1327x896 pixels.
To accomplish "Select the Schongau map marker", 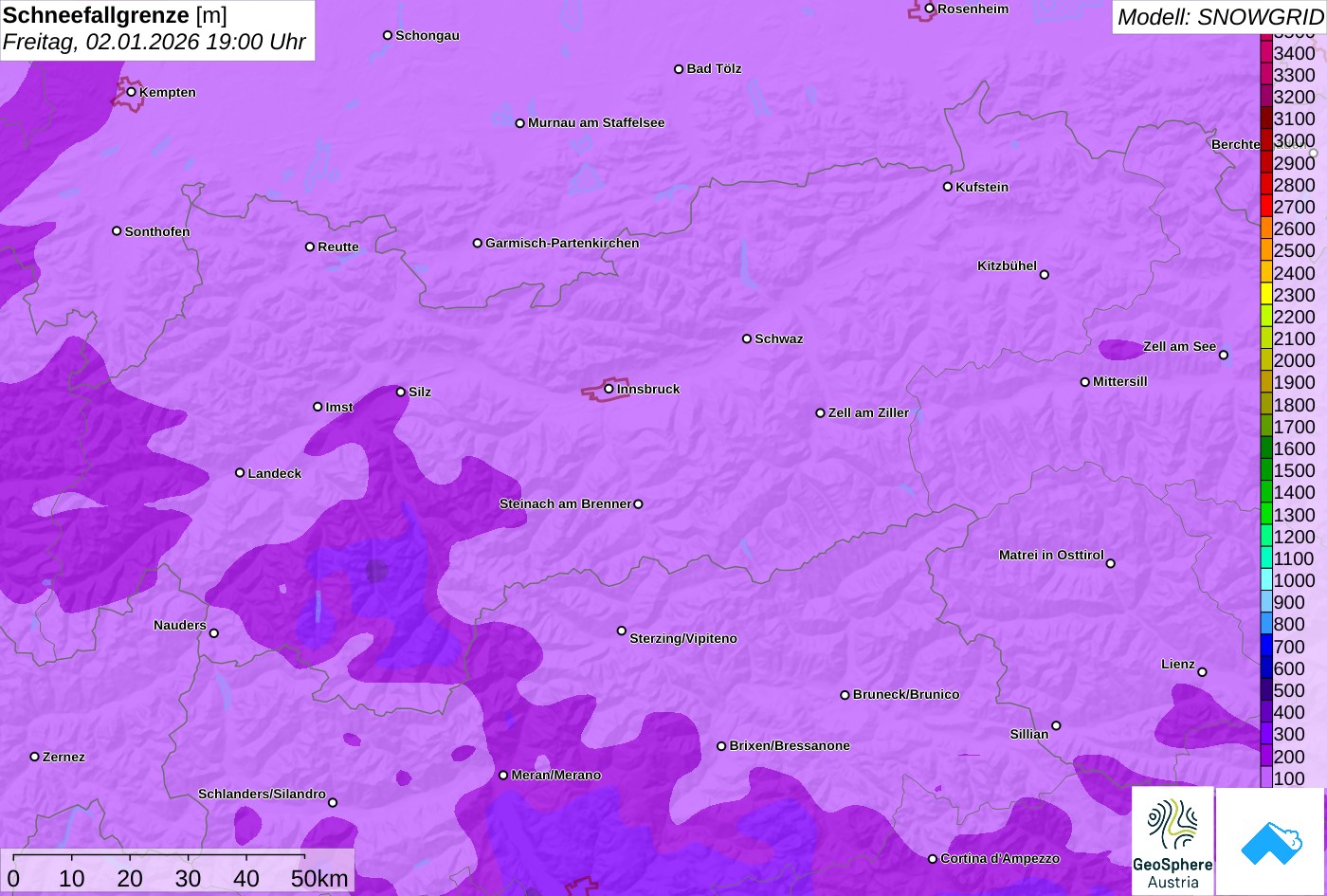I will (387, 35).
